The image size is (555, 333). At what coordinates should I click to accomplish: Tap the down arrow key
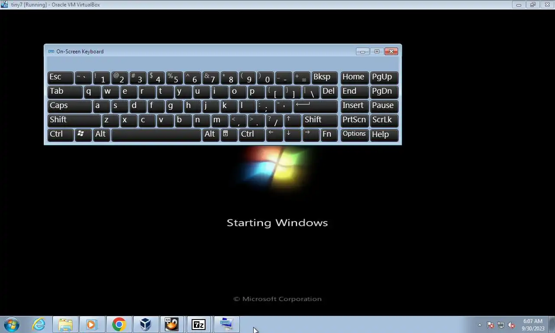[x=293, y=134]
